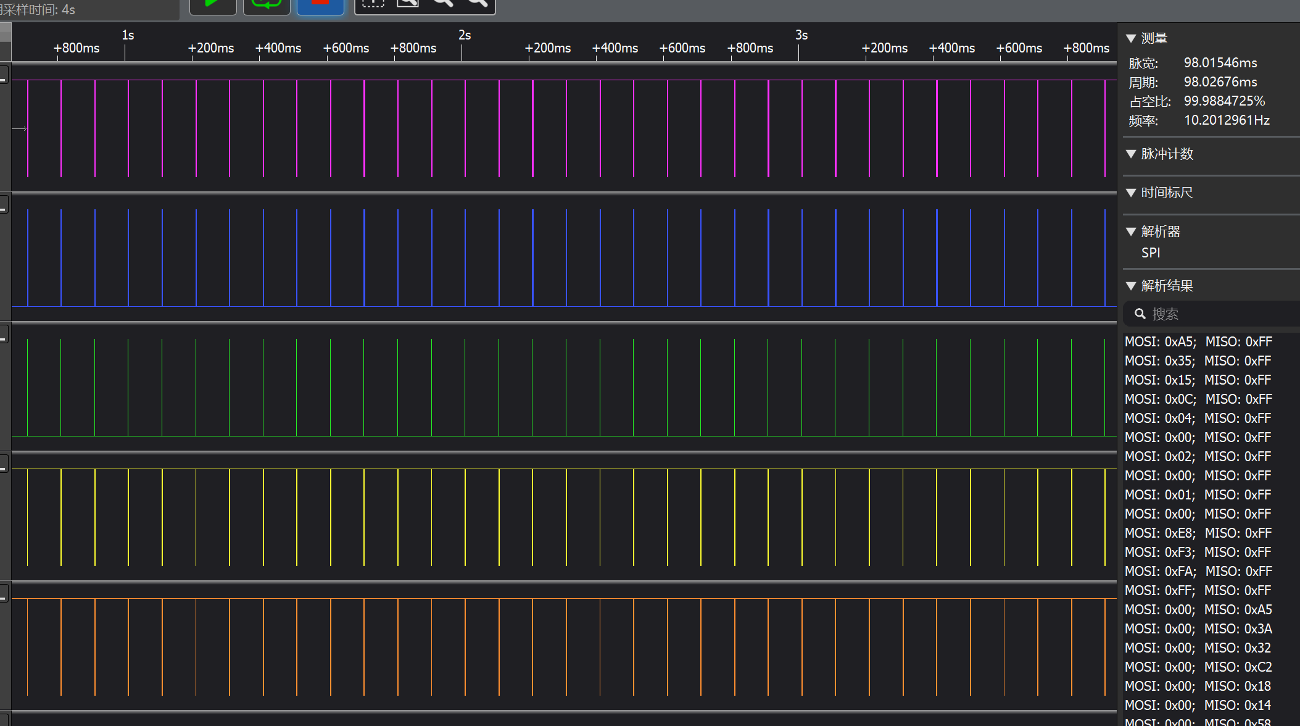Select result row MOSI: 0x00; MISO: 0x32
1300x726 pixels.
click(x=1198, y=648)
